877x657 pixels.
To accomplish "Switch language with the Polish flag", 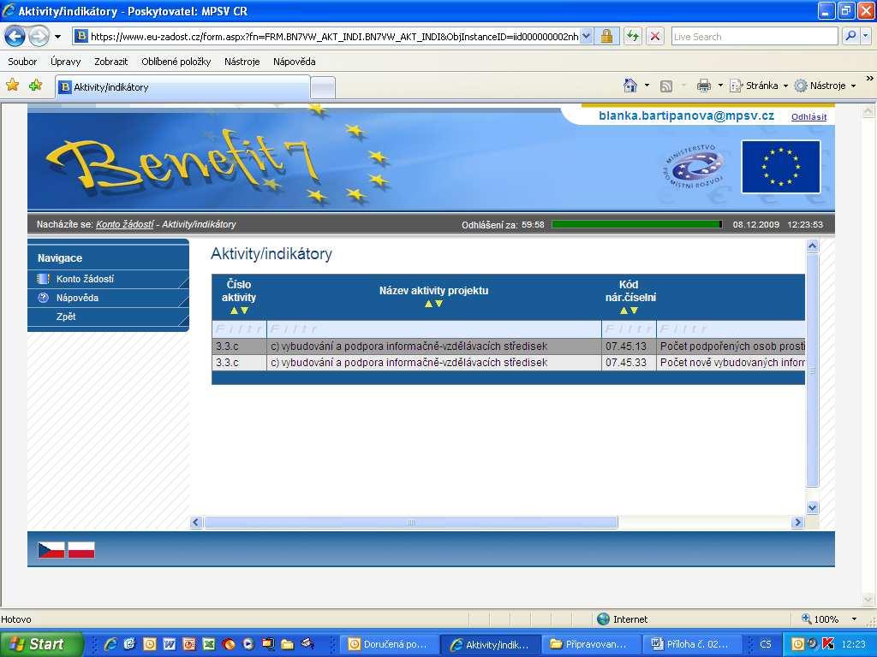I will tap(81, 550).
